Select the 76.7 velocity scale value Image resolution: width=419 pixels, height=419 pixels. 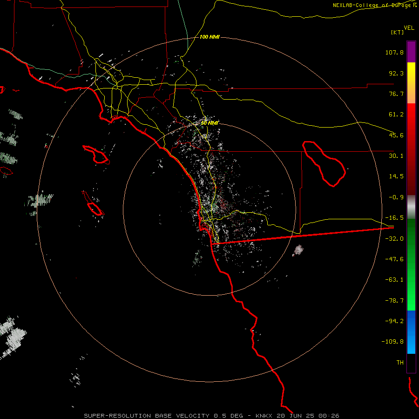[x=396, y=94]
